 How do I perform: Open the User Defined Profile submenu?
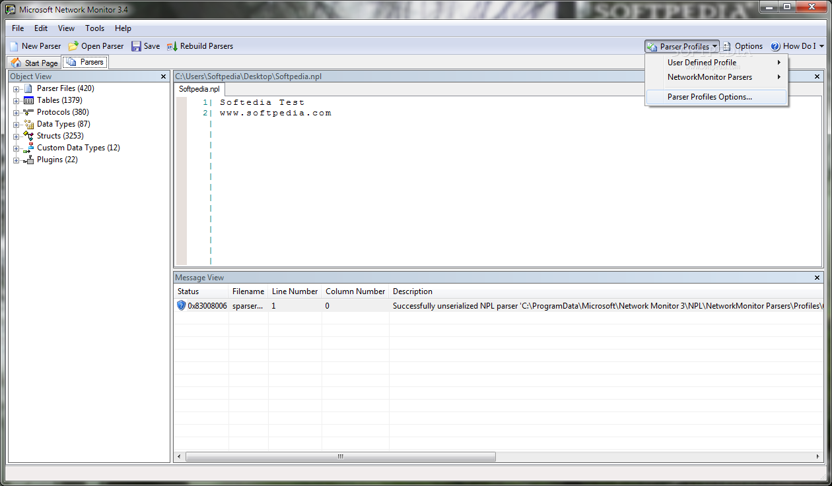(x=716, y=63)
